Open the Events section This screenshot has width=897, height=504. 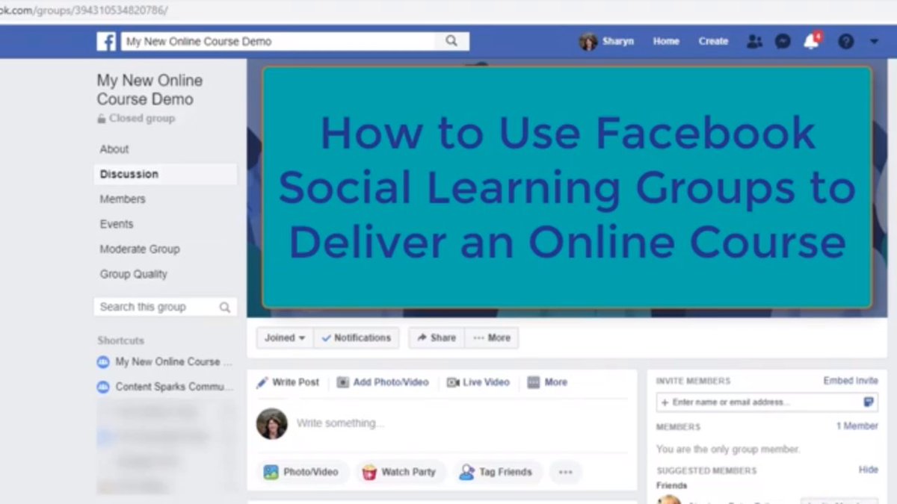(x=117, y=224)
